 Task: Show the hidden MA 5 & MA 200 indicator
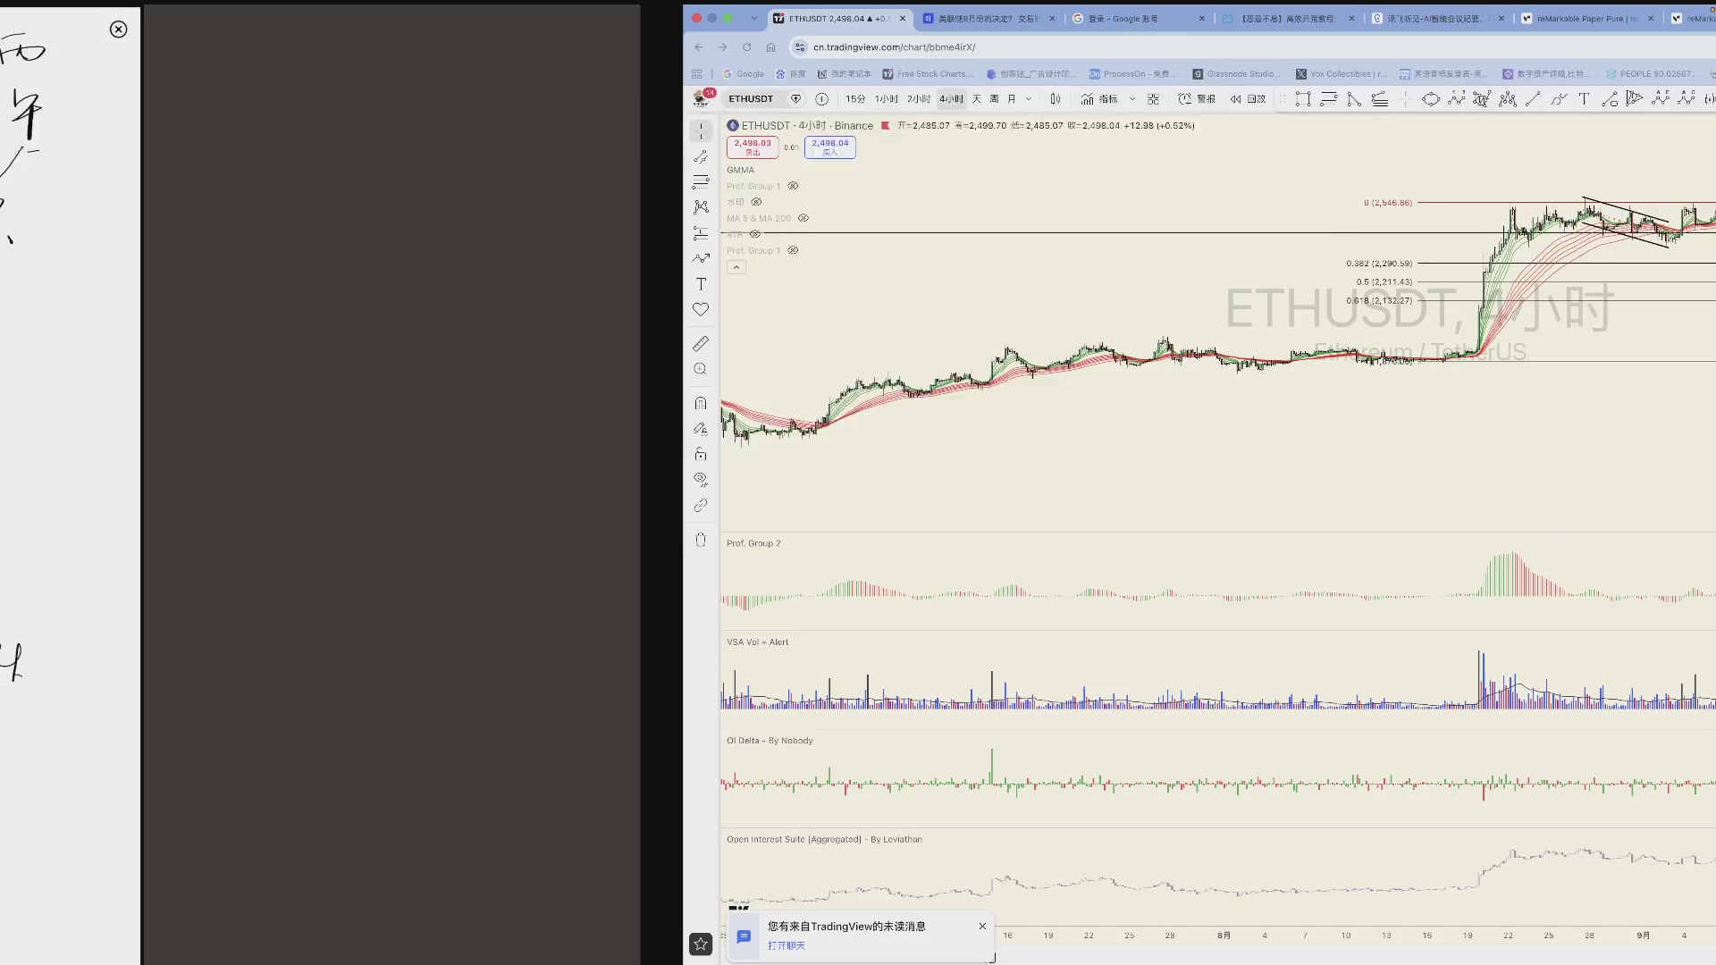[x=803, y=218]
